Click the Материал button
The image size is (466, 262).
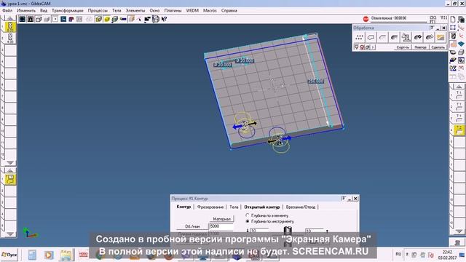pyautogui.click(x=221, y=219)
